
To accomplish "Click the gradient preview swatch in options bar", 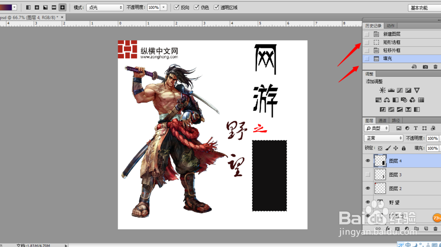I will pyautogui.click(x=6, y=7).
